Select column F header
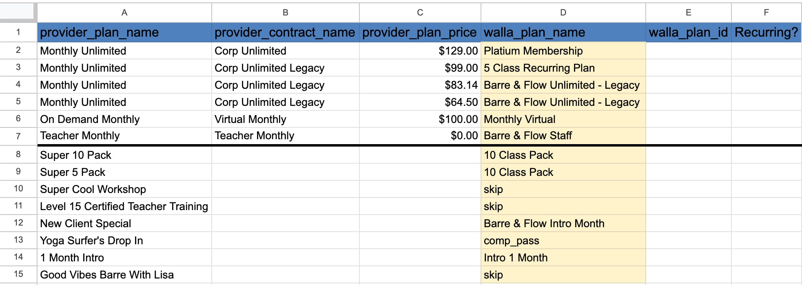This screenshot has height=285, width=802. tap(766, 13)
